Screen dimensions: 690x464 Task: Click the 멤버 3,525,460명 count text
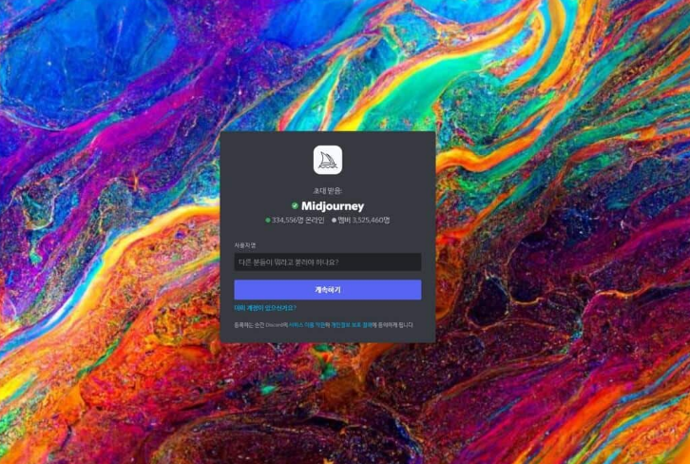(x=363, y=220)
